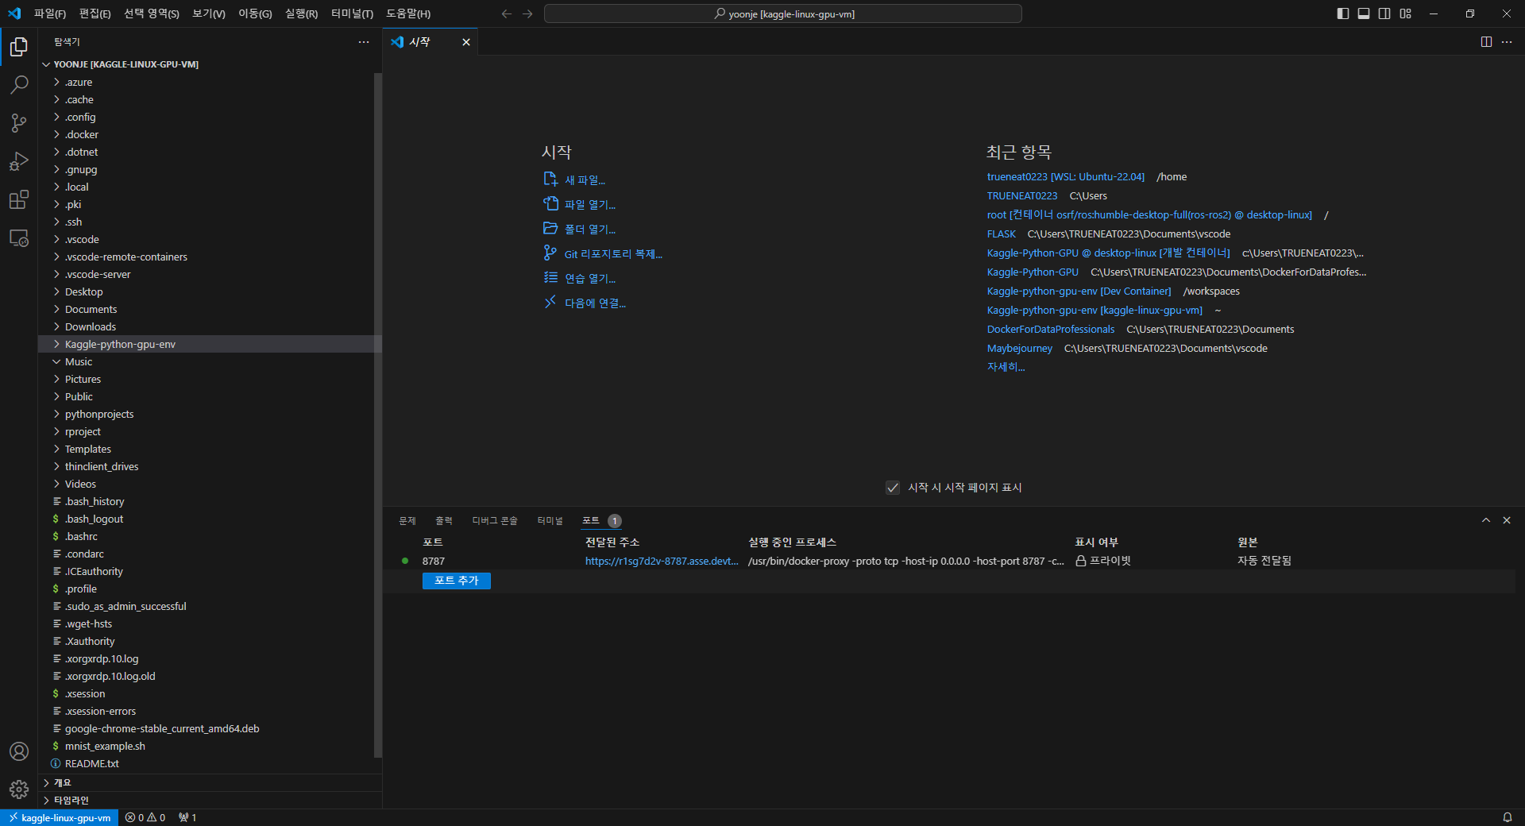The height and width of the screenshot is (826, 1525).
Task: Open the Explorer view in activity bar
Action: (19, 47)
